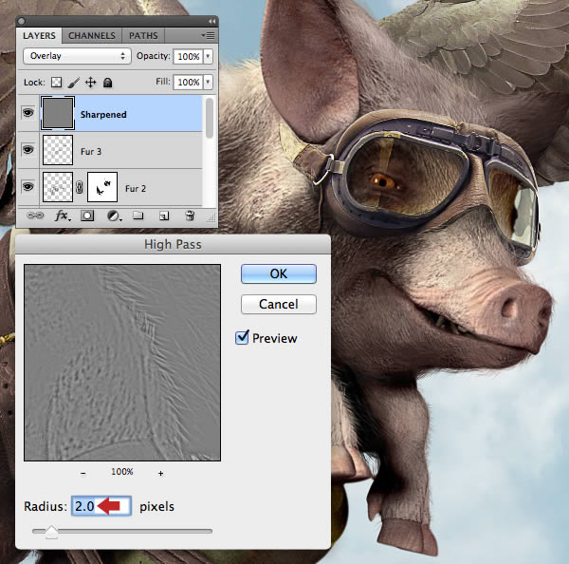Zoom in preview with plus button
The height and width of the screenshot is (564, 569).
[161, 473]
